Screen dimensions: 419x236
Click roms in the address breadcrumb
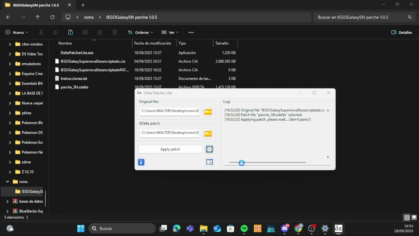[x=89, y=17]
